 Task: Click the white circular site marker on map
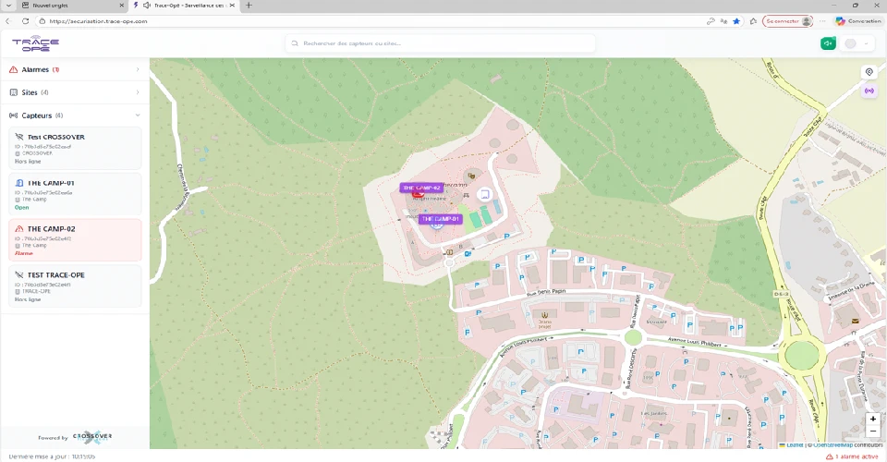(483, 195)
